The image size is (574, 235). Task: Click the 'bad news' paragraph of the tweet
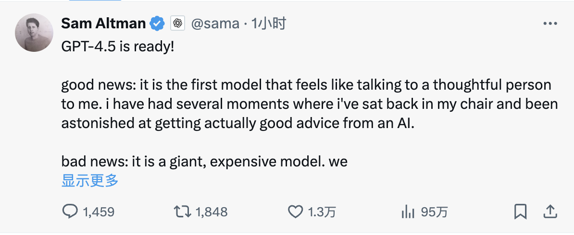point(204,162)
